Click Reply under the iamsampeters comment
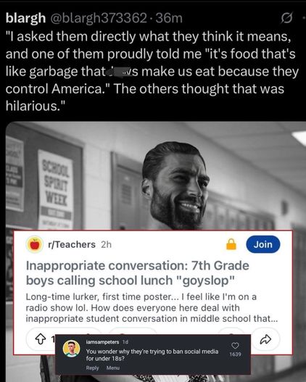 click(92, 368)
